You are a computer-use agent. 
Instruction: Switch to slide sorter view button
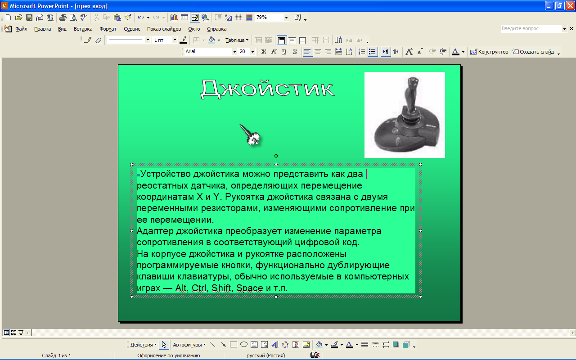pyautogui.click(x=13, y=333)
